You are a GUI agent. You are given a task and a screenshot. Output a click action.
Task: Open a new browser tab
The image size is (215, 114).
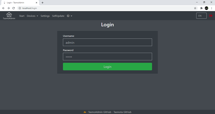point(42,3)
